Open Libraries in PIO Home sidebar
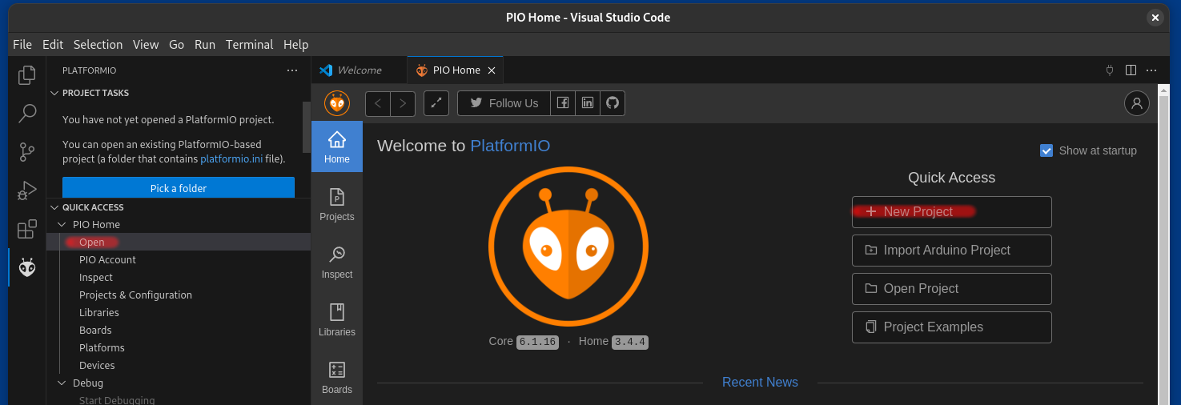The image size is (1181, 405). pyautogui.click(x=337, y=319)
